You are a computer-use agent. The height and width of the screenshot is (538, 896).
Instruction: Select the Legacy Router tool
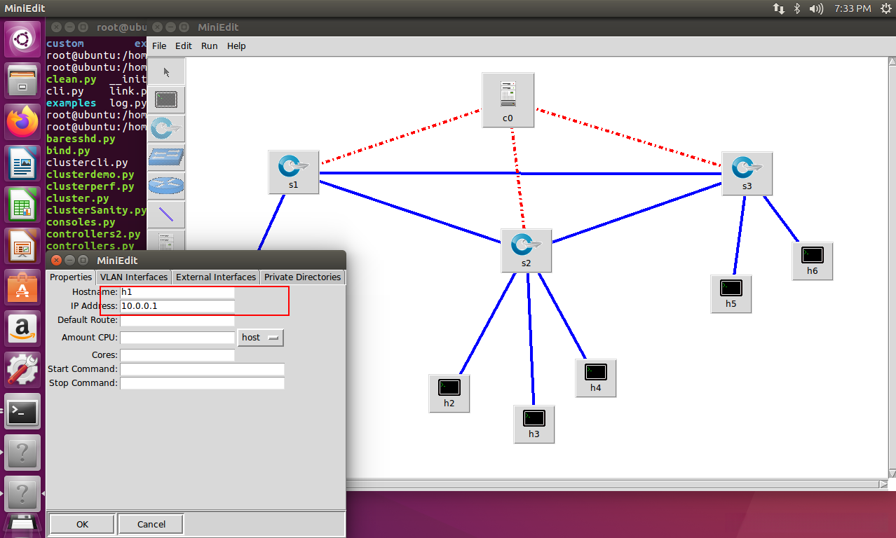point(166,186)
